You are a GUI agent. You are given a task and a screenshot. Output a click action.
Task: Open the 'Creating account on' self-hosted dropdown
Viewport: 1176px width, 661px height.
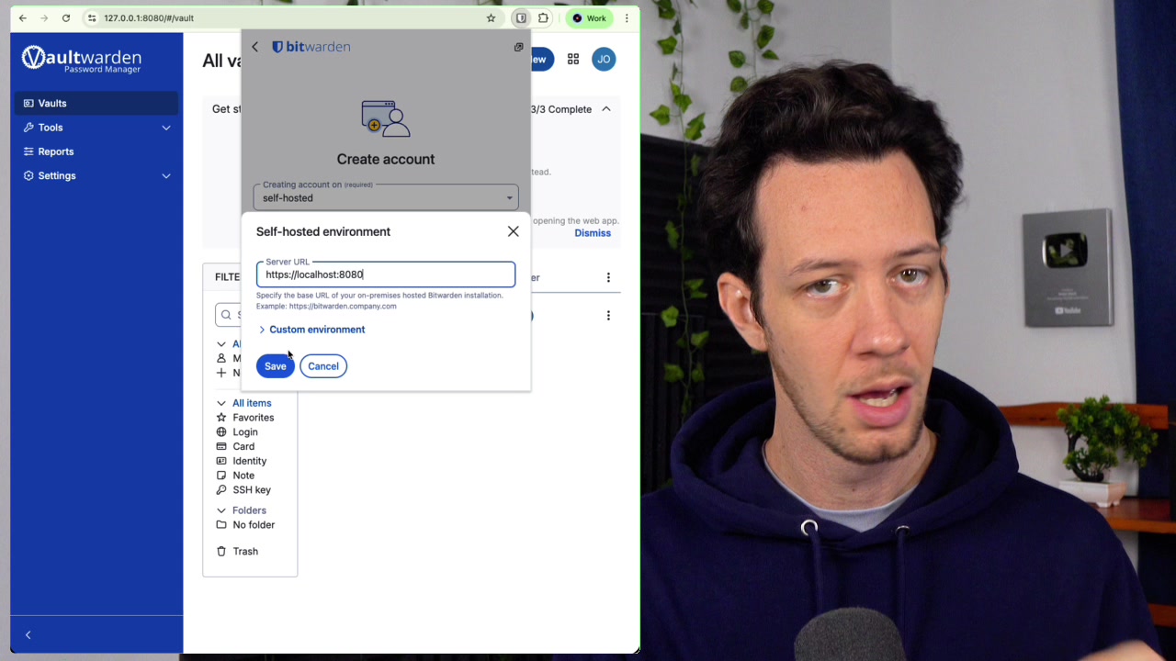click(x=386, y=197)
